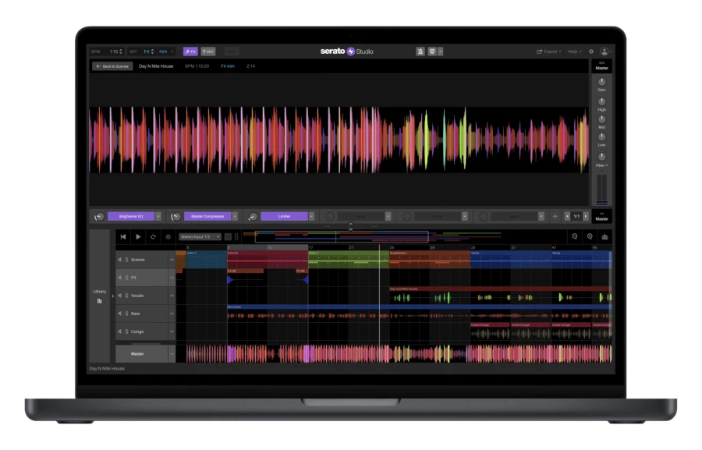The image size is (702, 450).
Task: Go to next FX page arrow
Action: click(x=586, y=216)
